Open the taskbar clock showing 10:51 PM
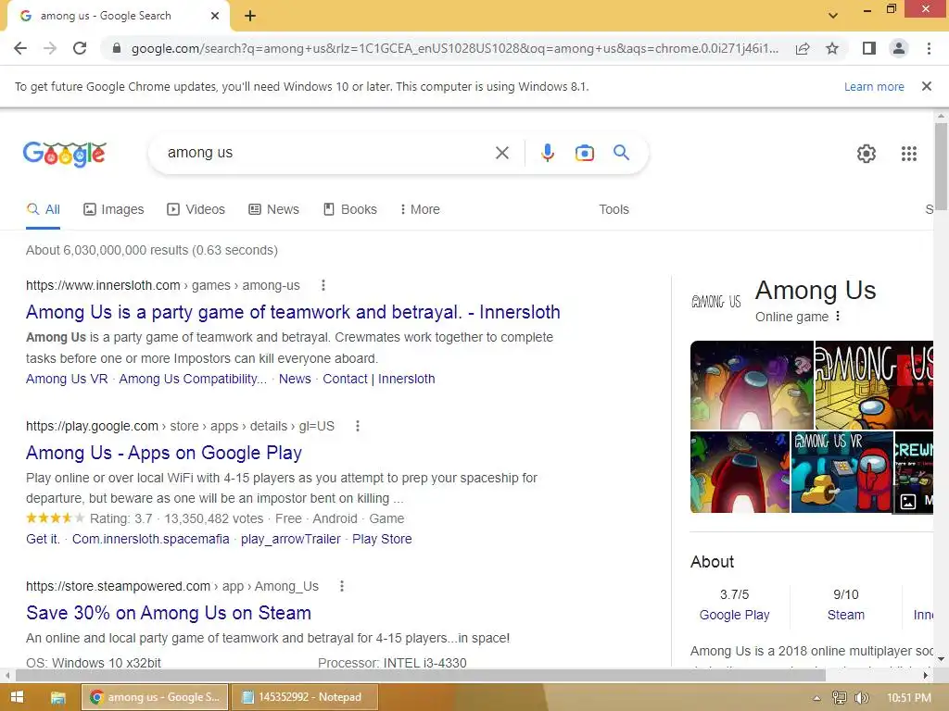 [x=908, y=698]
